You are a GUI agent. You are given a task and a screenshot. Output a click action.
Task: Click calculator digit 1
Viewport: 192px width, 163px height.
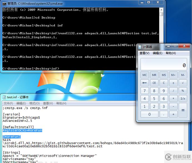[145, 106]
